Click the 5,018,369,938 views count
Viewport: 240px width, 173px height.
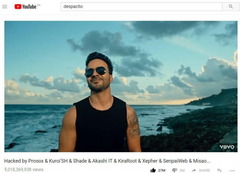pos(24,170)
